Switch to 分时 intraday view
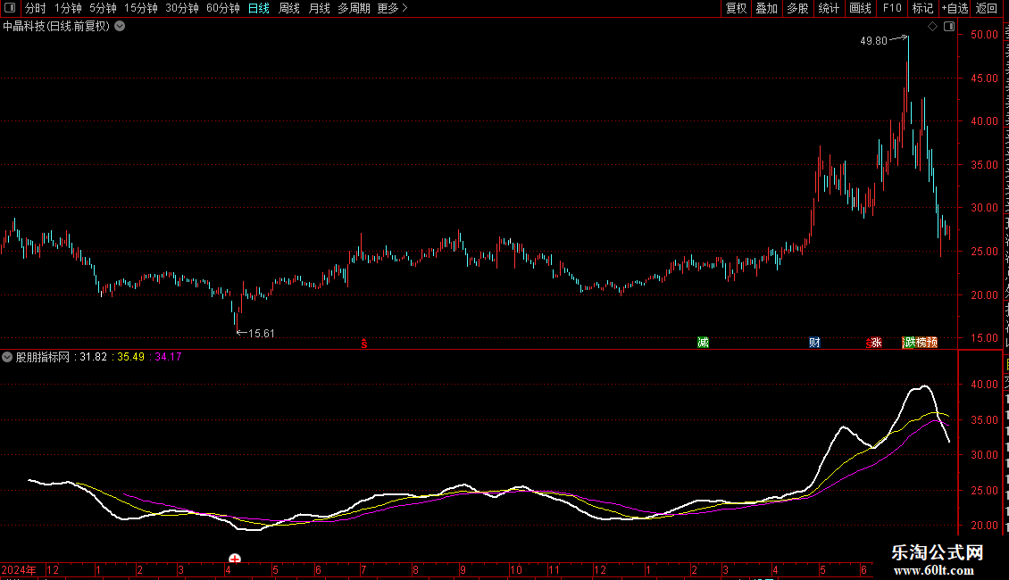 (36, 8)
